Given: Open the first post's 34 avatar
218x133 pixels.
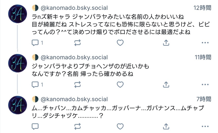Looking at the screenshot, I should pyautogui.click(x=17, y=14).
